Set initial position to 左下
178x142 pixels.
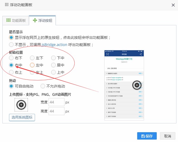coord(32,58)
